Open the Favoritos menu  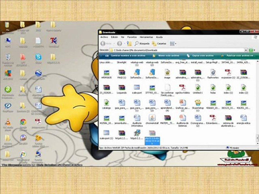click(x=132, y=37)
